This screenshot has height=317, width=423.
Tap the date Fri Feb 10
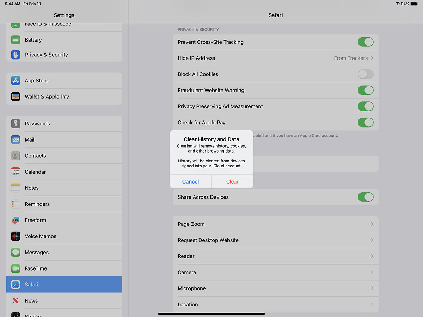tap(32, 4)
